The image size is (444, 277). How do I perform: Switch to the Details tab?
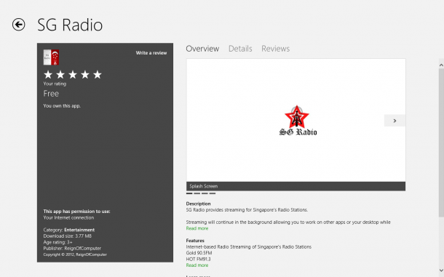pyautogui.click(x=240, y=49)
